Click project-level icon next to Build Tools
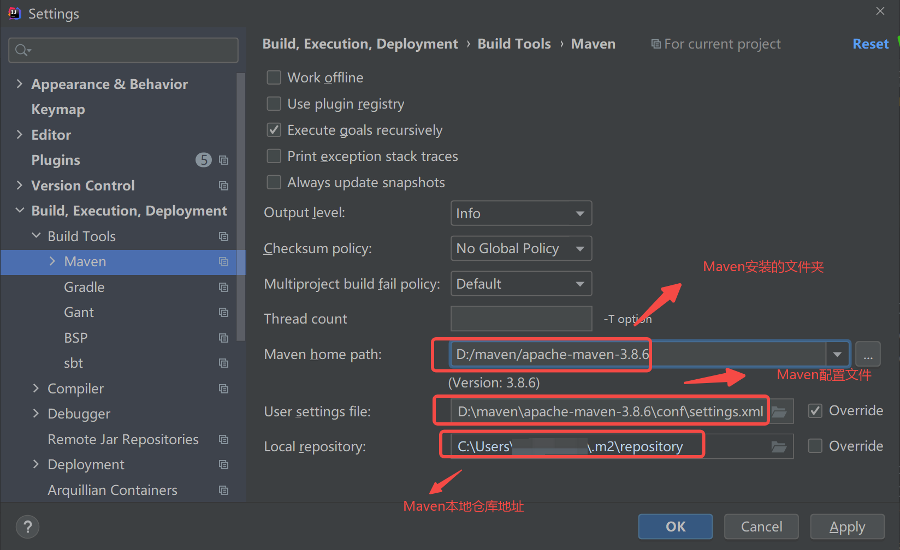 [223, 236]
